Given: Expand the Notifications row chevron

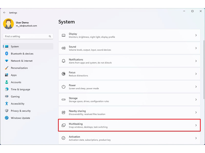Looking at the screenshot, I should pyautogui.click(x=196, y=61).
